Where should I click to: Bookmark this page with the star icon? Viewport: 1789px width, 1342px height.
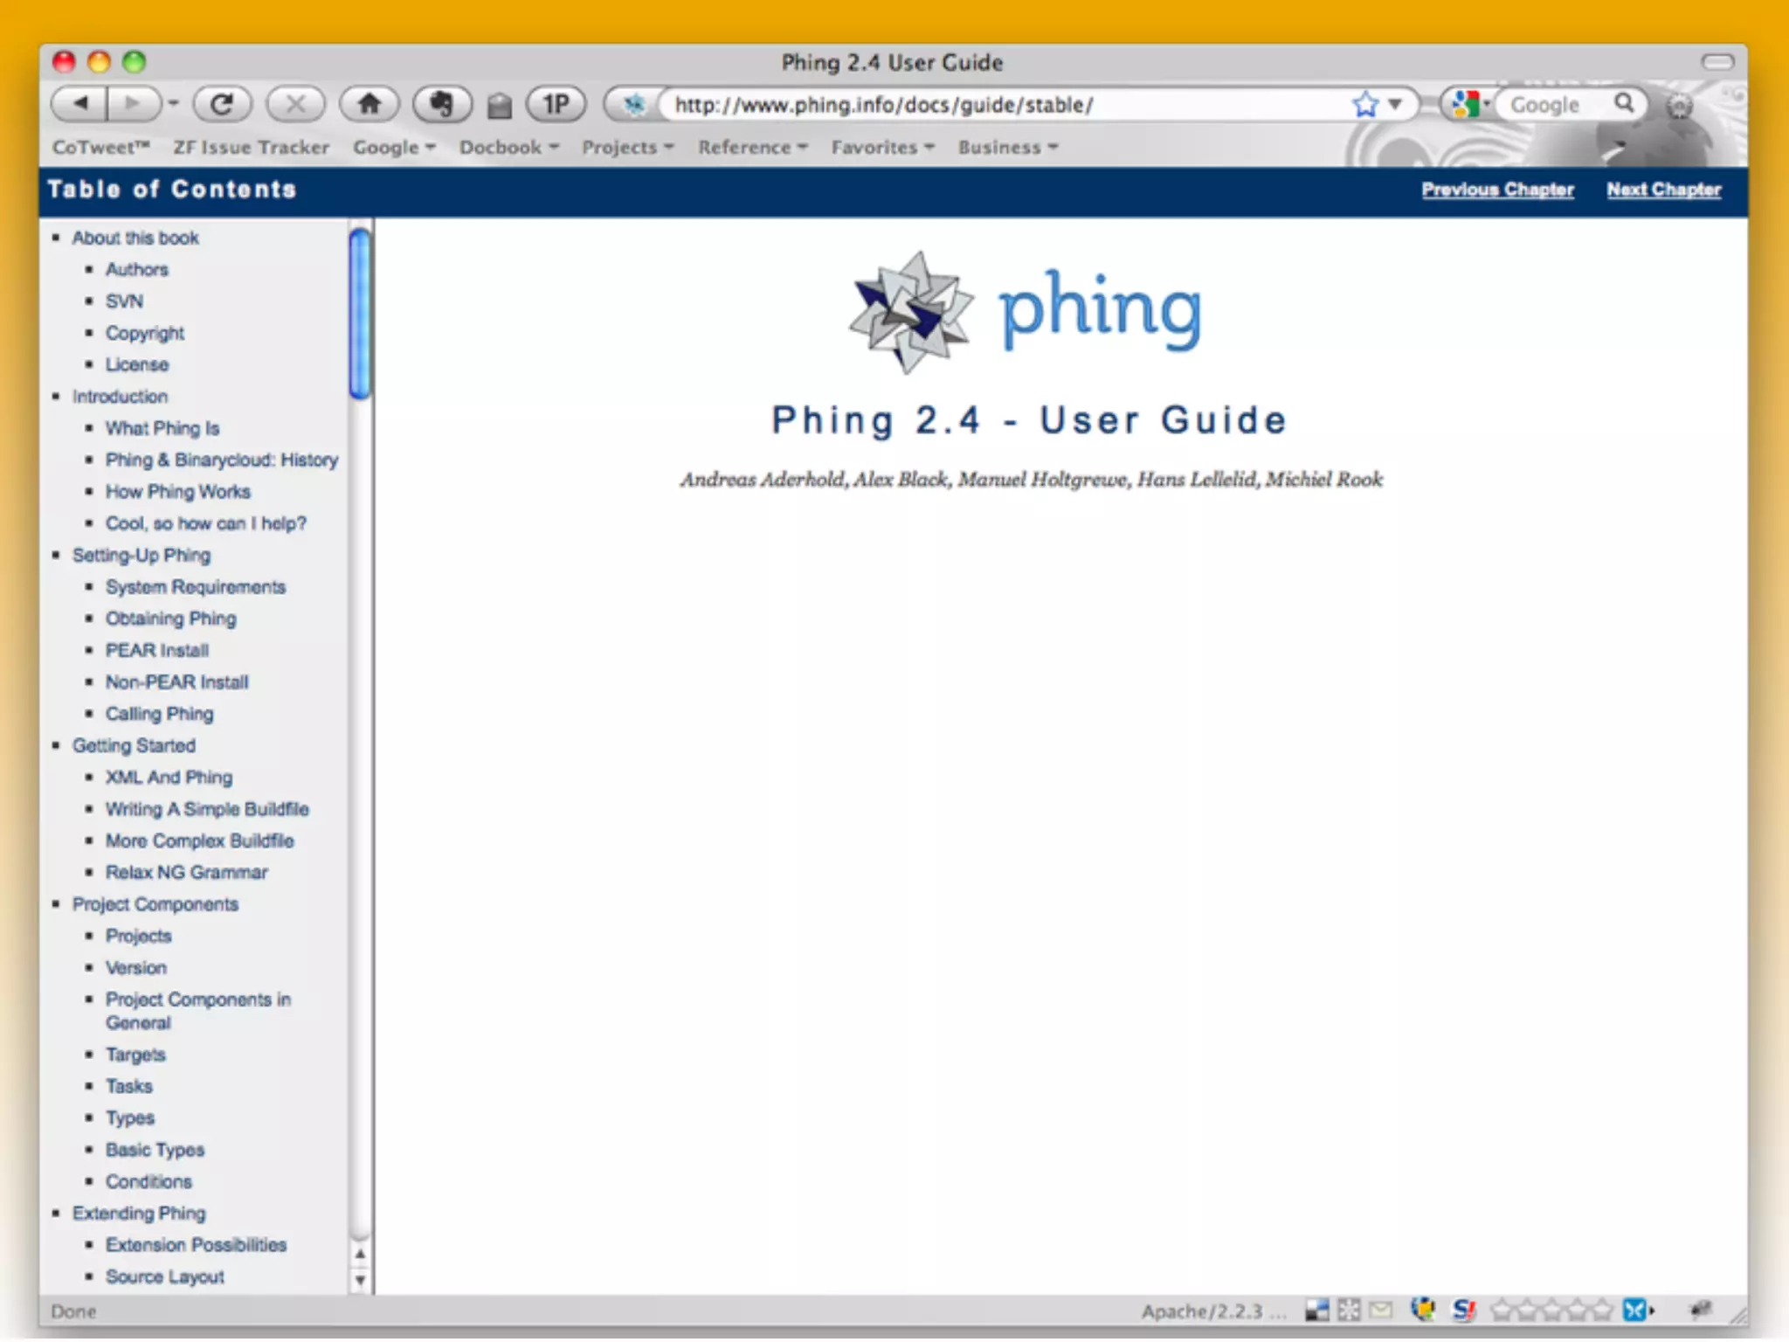coord(1364,105)
